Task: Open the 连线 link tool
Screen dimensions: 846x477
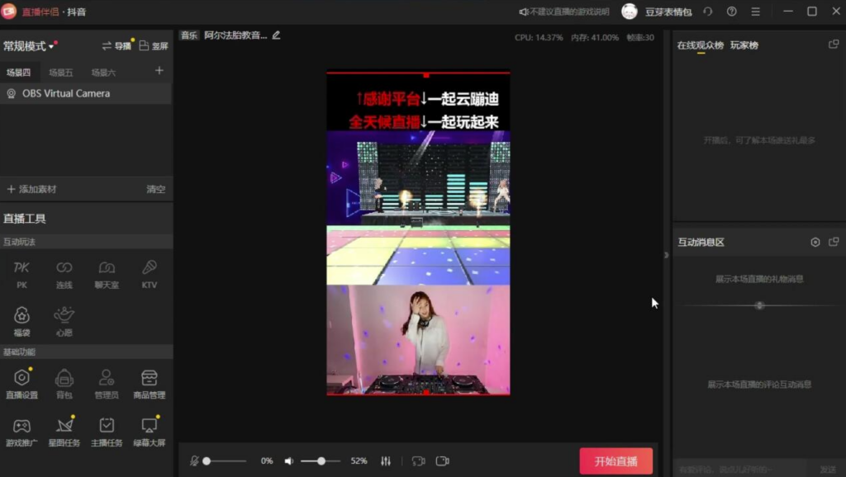Action: click(x=64, y=274)
